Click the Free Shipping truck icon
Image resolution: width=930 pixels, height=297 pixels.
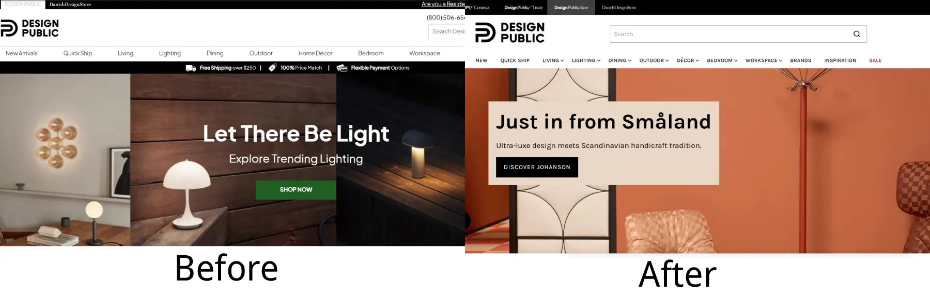click(x=191, y=68)
